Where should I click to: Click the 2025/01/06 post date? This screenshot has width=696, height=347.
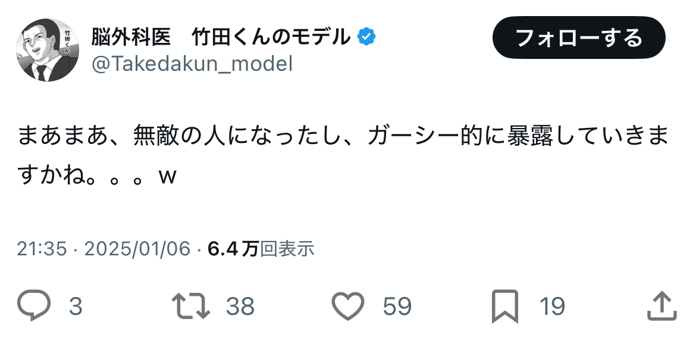tap(137, 249)
